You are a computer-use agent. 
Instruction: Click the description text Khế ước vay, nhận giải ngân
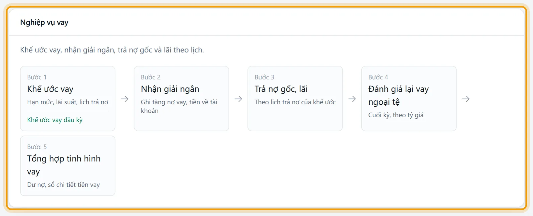coord(112,50)
